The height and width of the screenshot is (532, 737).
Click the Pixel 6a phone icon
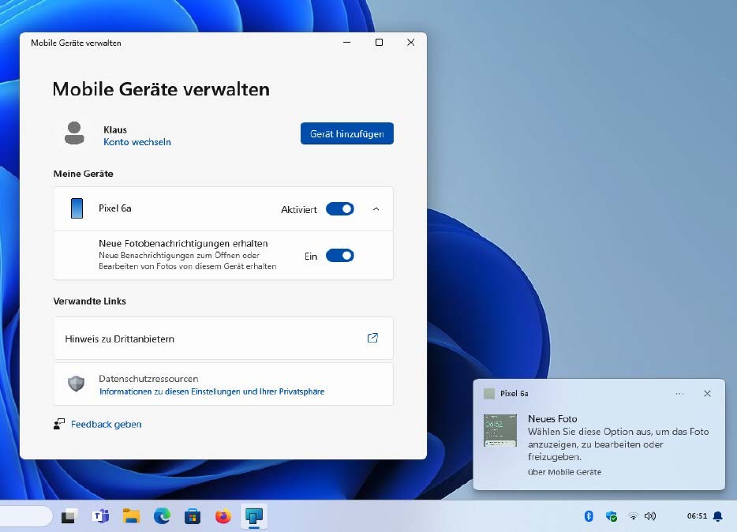pyautogui.click(x=77, y=208)
